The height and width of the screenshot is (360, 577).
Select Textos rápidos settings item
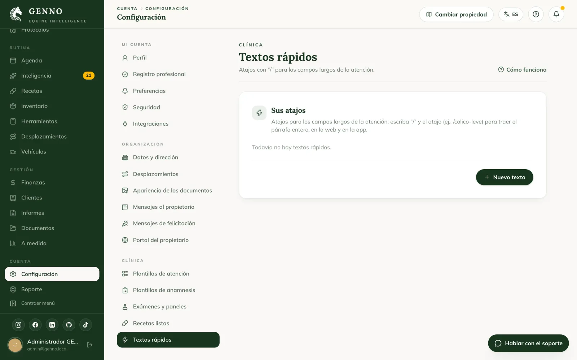[x=168, y=340]
